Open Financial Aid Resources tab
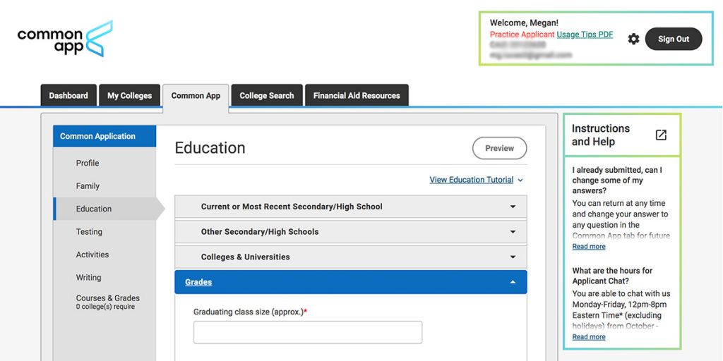Viewport: 723px width, 361px height. pyautogui.click(x=357, y=96)
